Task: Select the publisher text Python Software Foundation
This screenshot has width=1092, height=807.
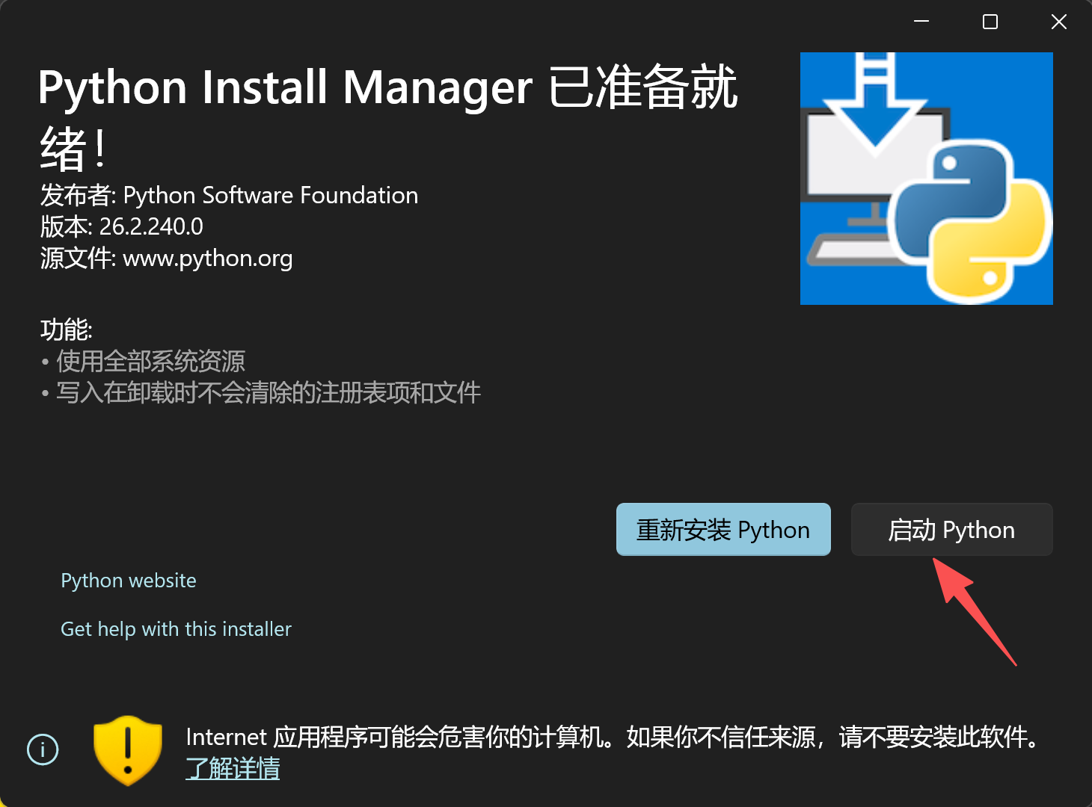Action: 270,195
